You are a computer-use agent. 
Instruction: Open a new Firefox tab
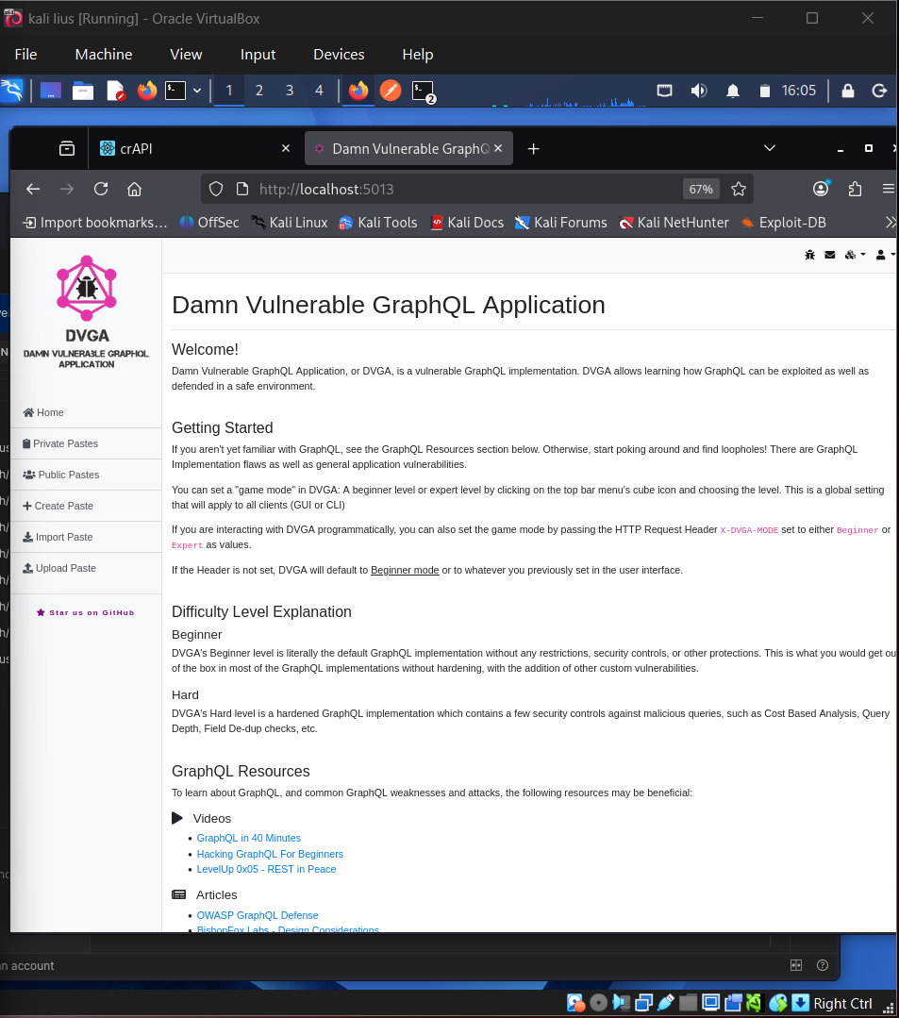click(x=534, y=149)
